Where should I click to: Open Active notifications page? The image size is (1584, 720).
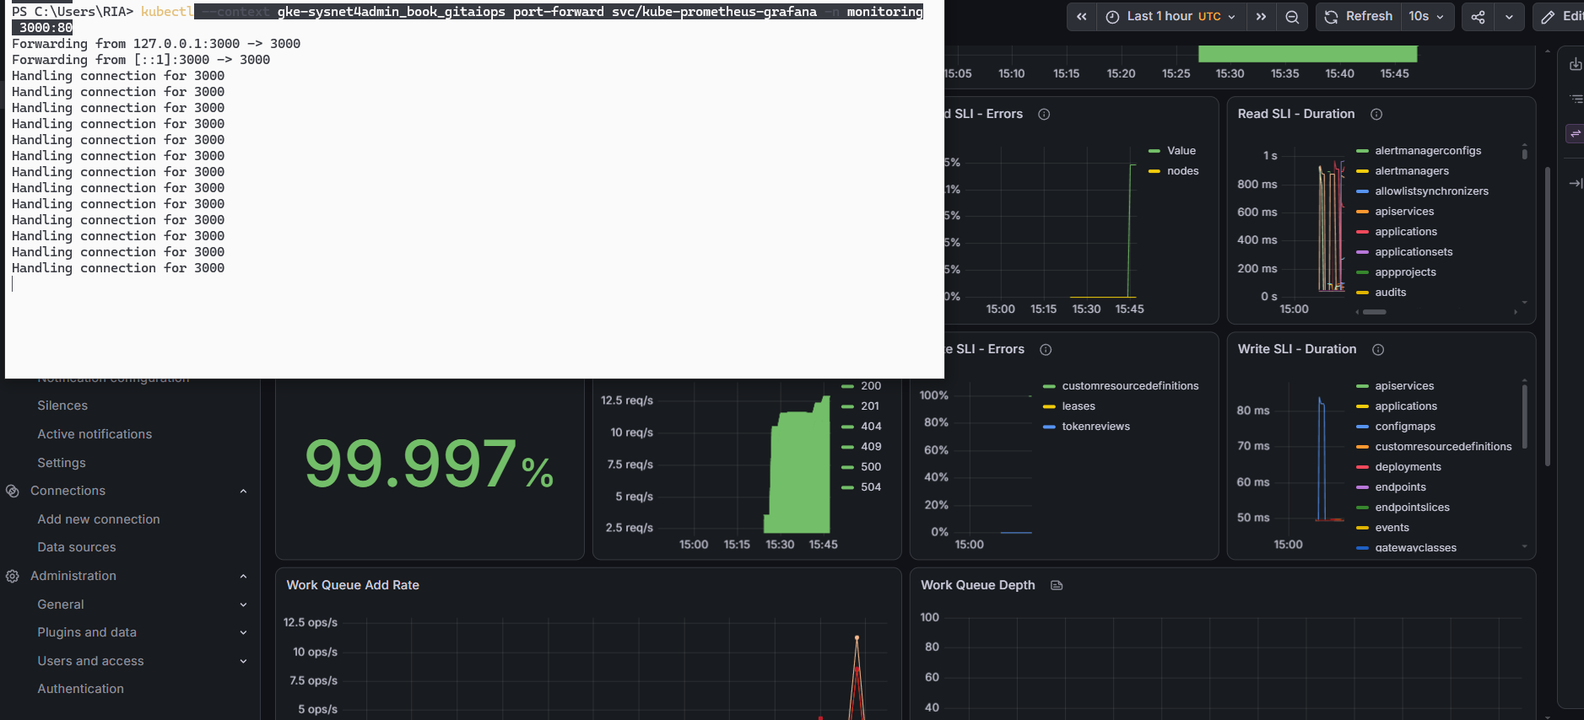tap(95, 434)
